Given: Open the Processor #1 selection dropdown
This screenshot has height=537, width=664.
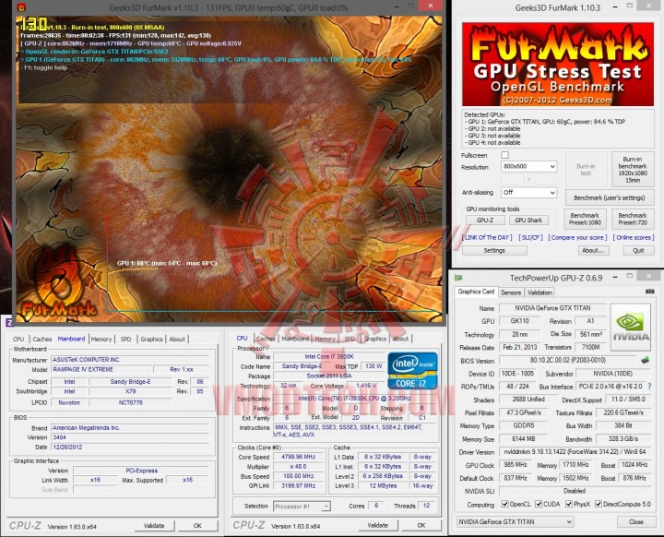Looking at the screenshot, I should (302, 506).
